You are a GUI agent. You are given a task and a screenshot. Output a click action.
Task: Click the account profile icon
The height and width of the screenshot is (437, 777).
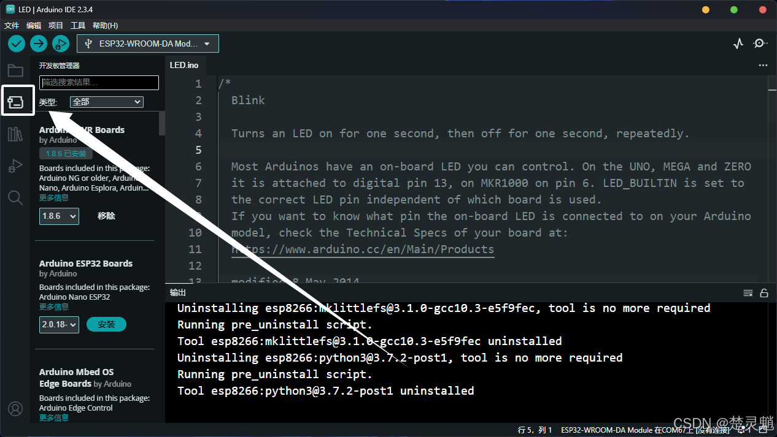[15, 409]
